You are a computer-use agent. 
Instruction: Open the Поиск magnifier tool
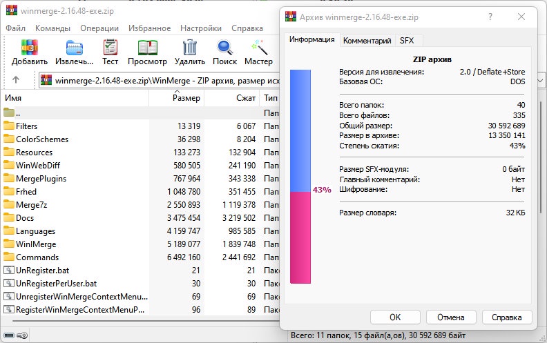click(224, 48)
